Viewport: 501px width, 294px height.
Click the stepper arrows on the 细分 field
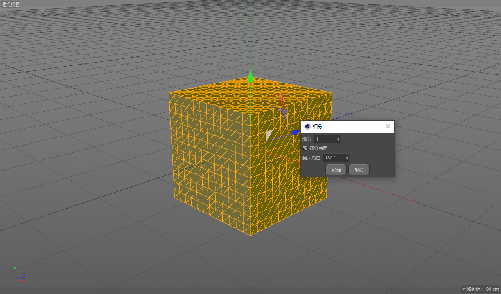(338, 139)
